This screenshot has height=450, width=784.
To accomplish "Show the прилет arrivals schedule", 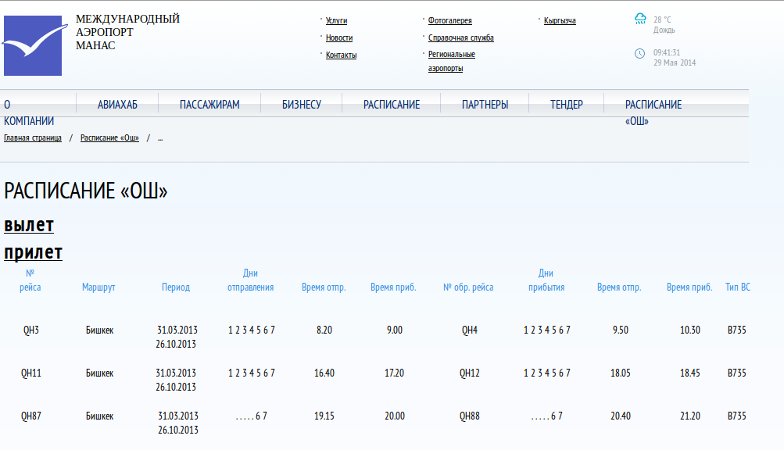I will (33, 252).
